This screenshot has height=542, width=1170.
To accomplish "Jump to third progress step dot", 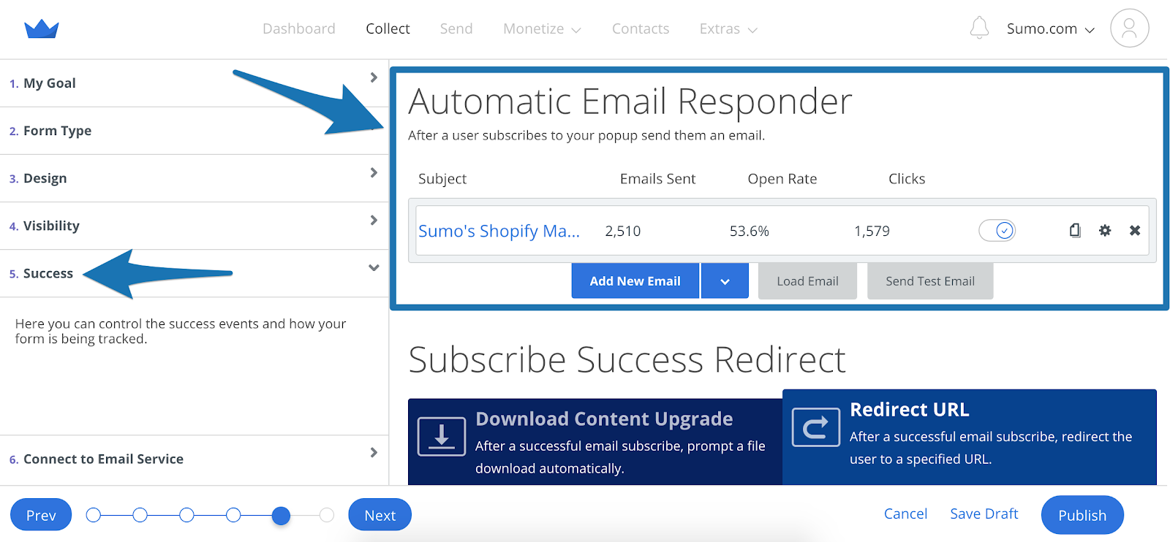I will 187,516.
